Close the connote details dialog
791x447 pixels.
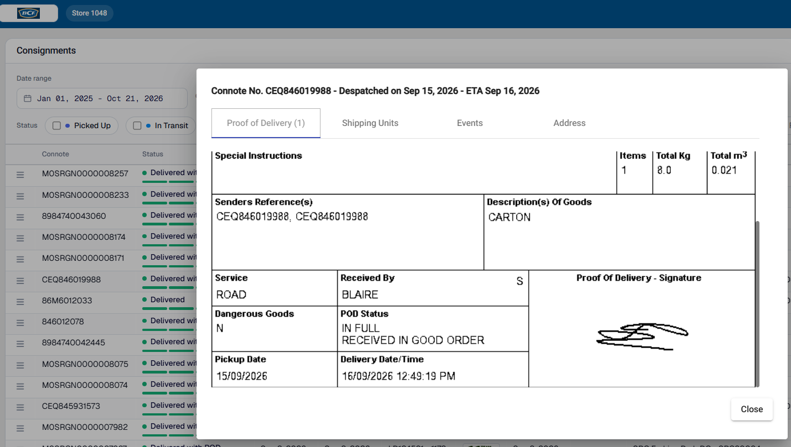click(752, 409)
